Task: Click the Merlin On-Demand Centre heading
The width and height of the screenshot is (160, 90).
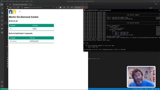Action: (23, 17)
